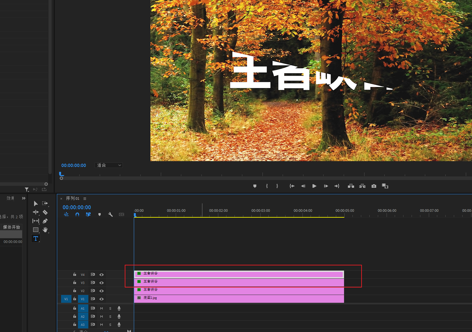
Task: Select the Type tool
Action: coord(36,238)
